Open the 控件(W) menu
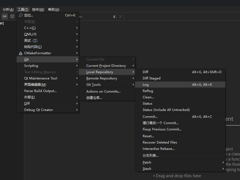Image resolution: width=240 pixels, height=180 pixels. (38, 10)
